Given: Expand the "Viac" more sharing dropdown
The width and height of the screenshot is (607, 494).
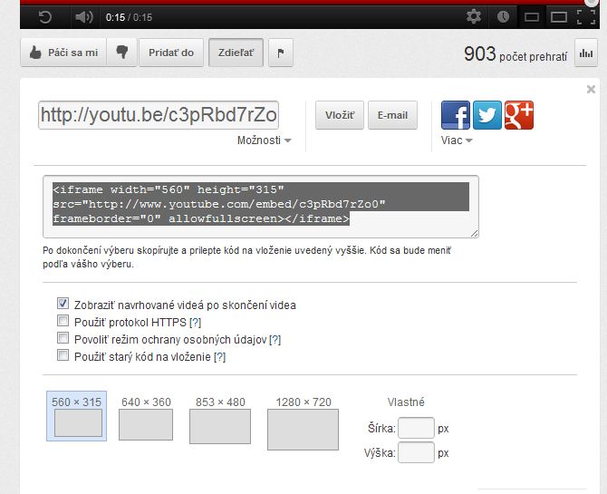Looking at the screenshot, I should point(457,140).
